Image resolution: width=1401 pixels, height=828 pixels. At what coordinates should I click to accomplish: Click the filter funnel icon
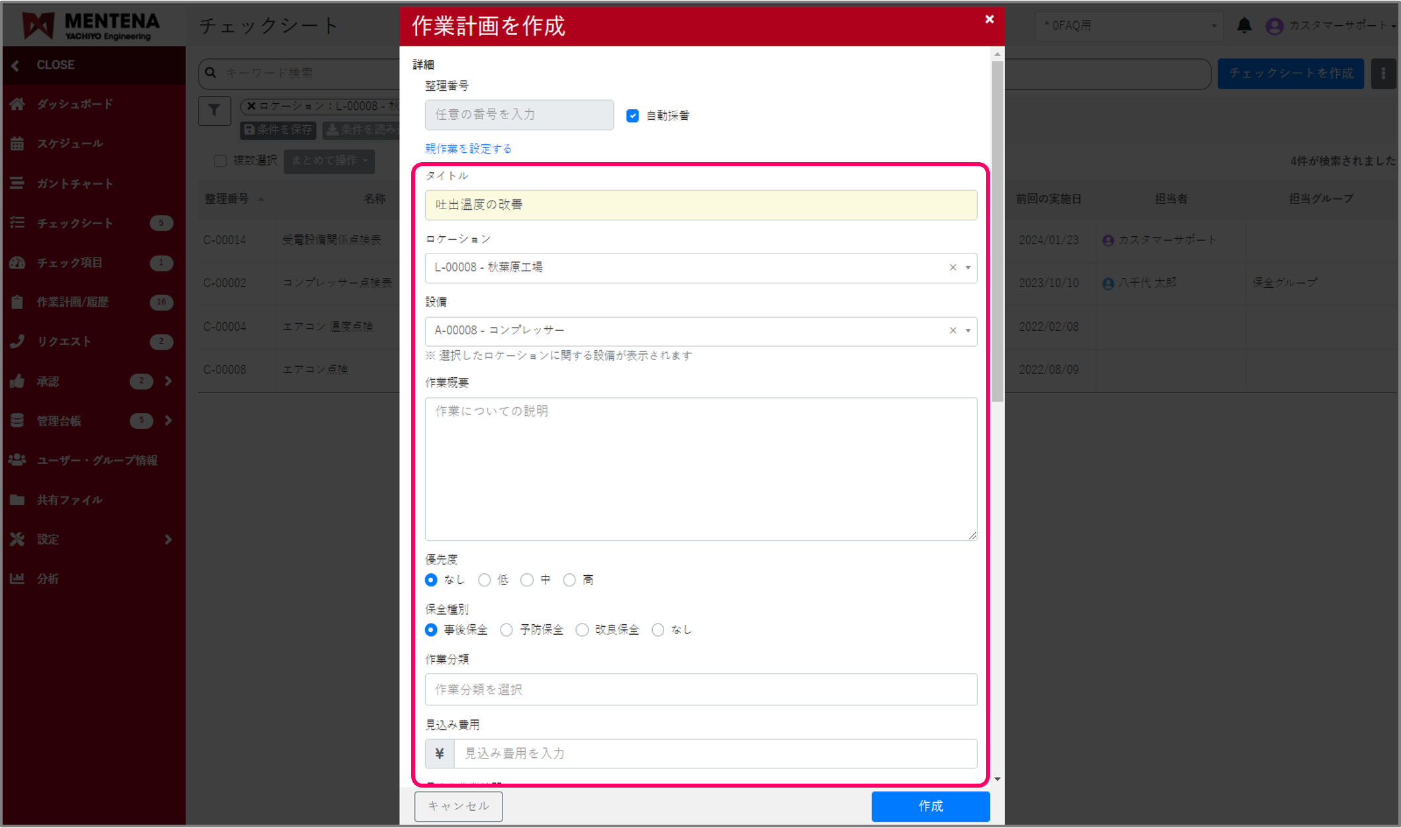pyautogui.click(x=214, y=111)
